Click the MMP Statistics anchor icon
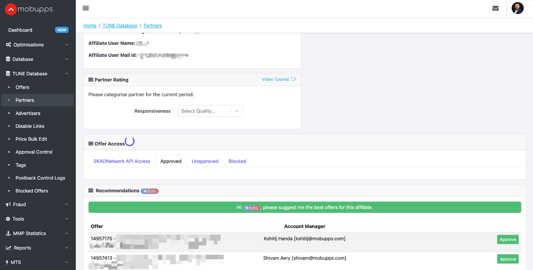Screen dimensions: 533x270 [x=8, y=233]
